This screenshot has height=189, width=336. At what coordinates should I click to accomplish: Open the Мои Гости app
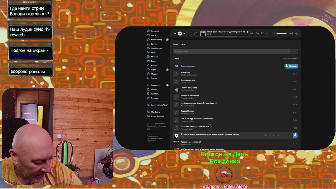point(153,112)
